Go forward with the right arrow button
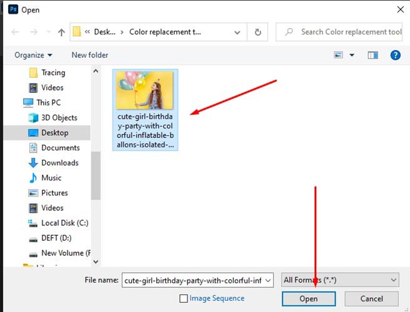This screenshot has height=312, width=410. pos(34,32)
